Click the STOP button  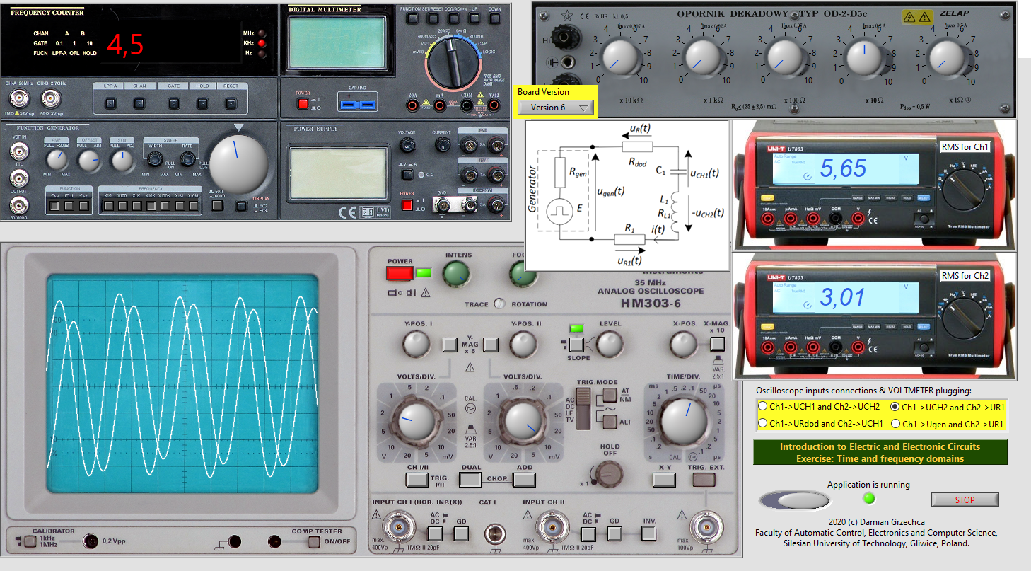point(965,500)
